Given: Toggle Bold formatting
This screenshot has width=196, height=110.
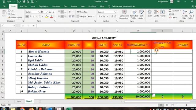Looking at the screenshot, I should (27, 16).
